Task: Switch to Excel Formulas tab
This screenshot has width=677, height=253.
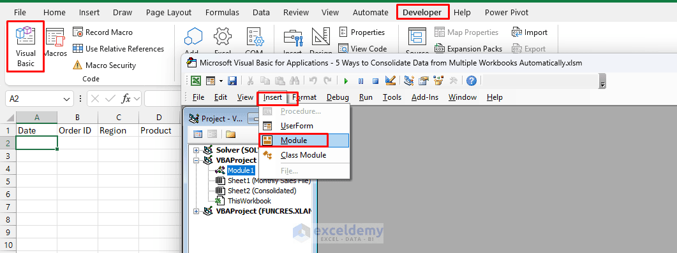Action: tap(221, 13)
